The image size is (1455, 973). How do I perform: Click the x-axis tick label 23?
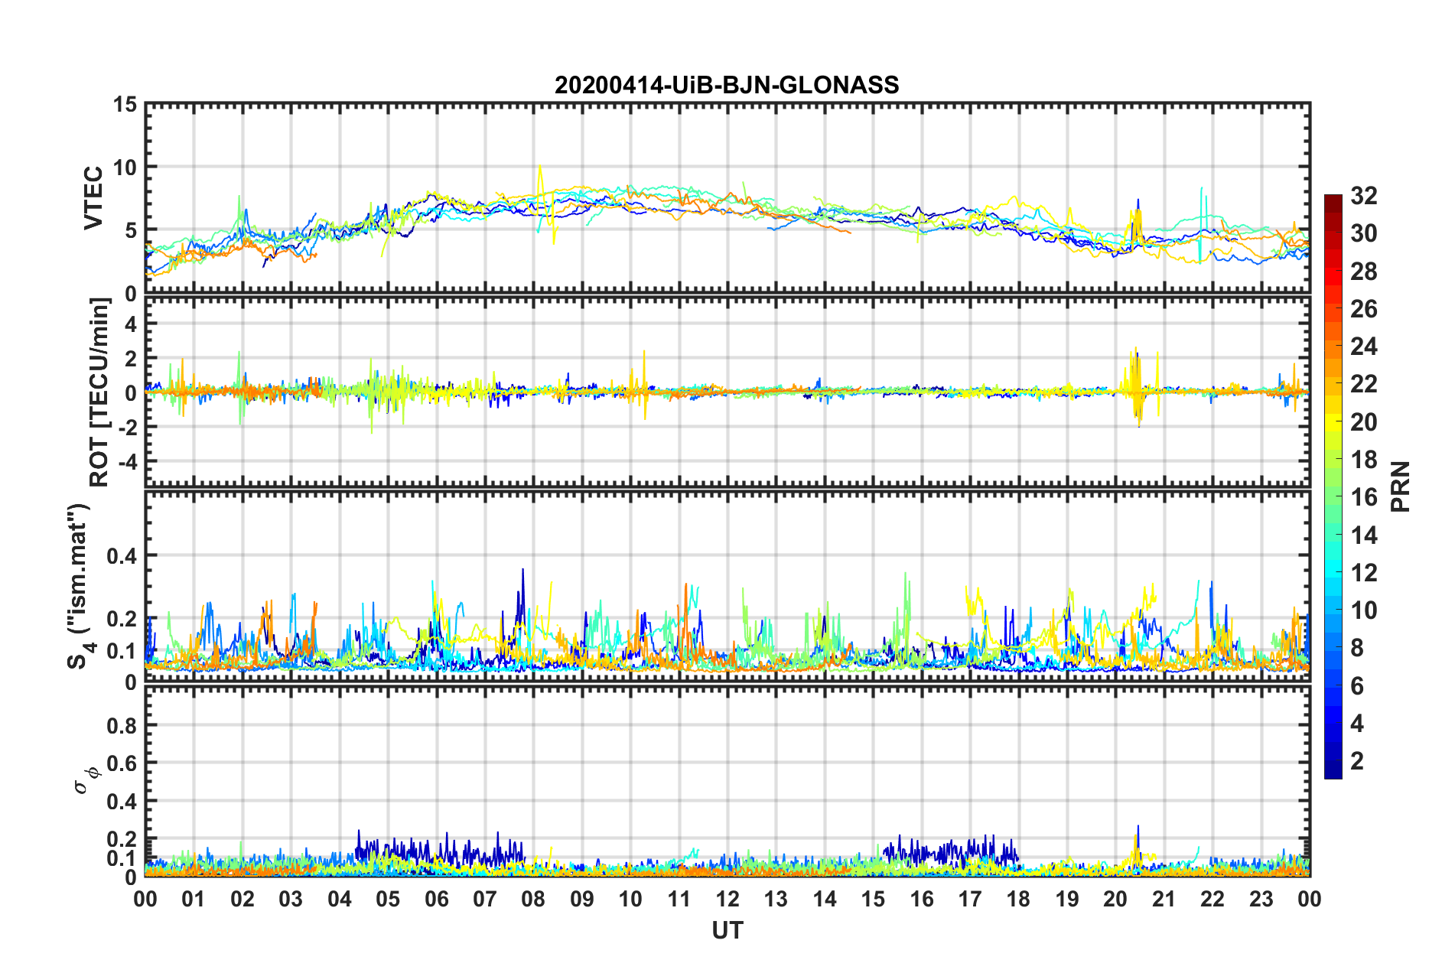[x=1261, y=899]
